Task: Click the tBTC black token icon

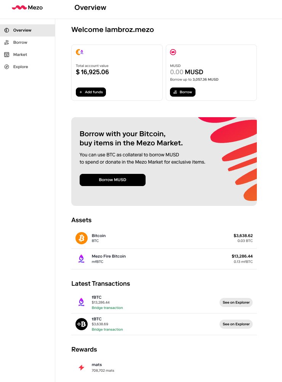Action: click(82, 324)
